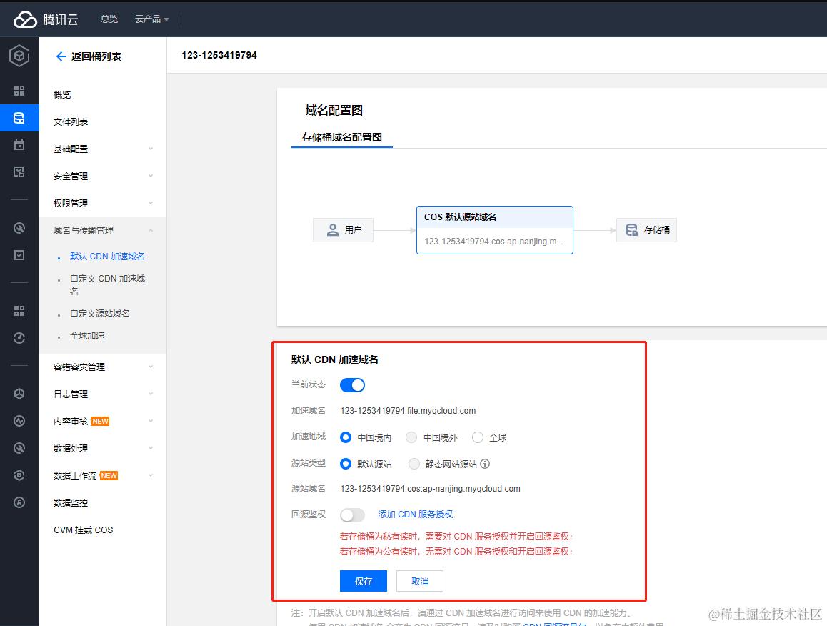The image size is (827, 626).
Task: Click the 存储桶 node in the diagram
Action: click(646, 230)
